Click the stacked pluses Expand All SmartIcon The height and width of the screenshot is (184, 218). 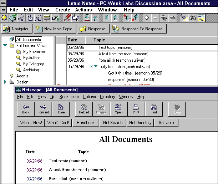point(164,18)
